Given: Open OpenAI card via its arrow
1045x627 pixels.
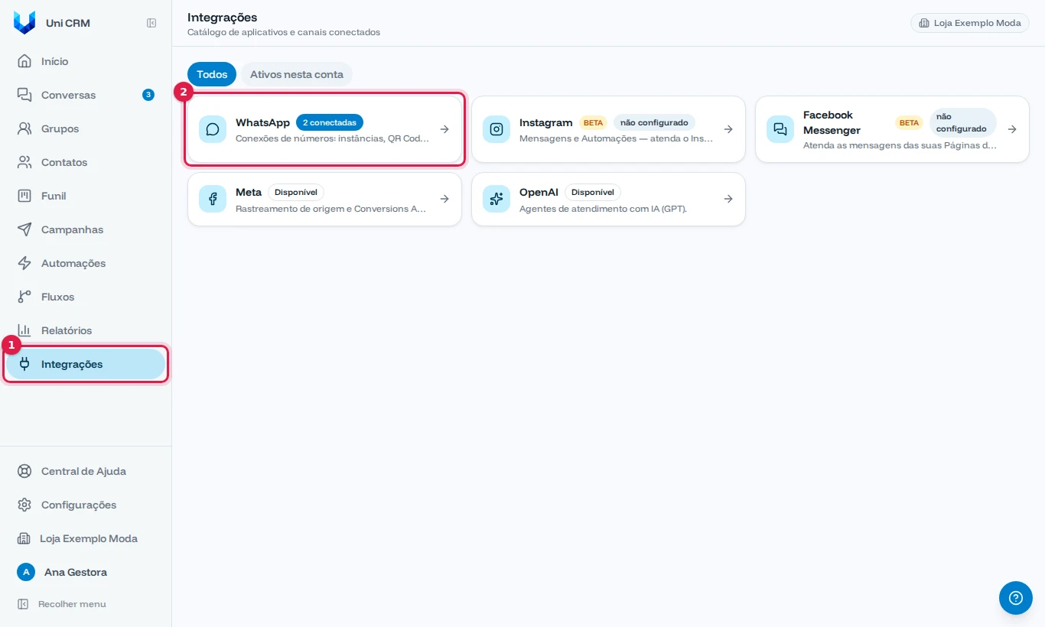Looking at the screenshot, I should [728, 199].
